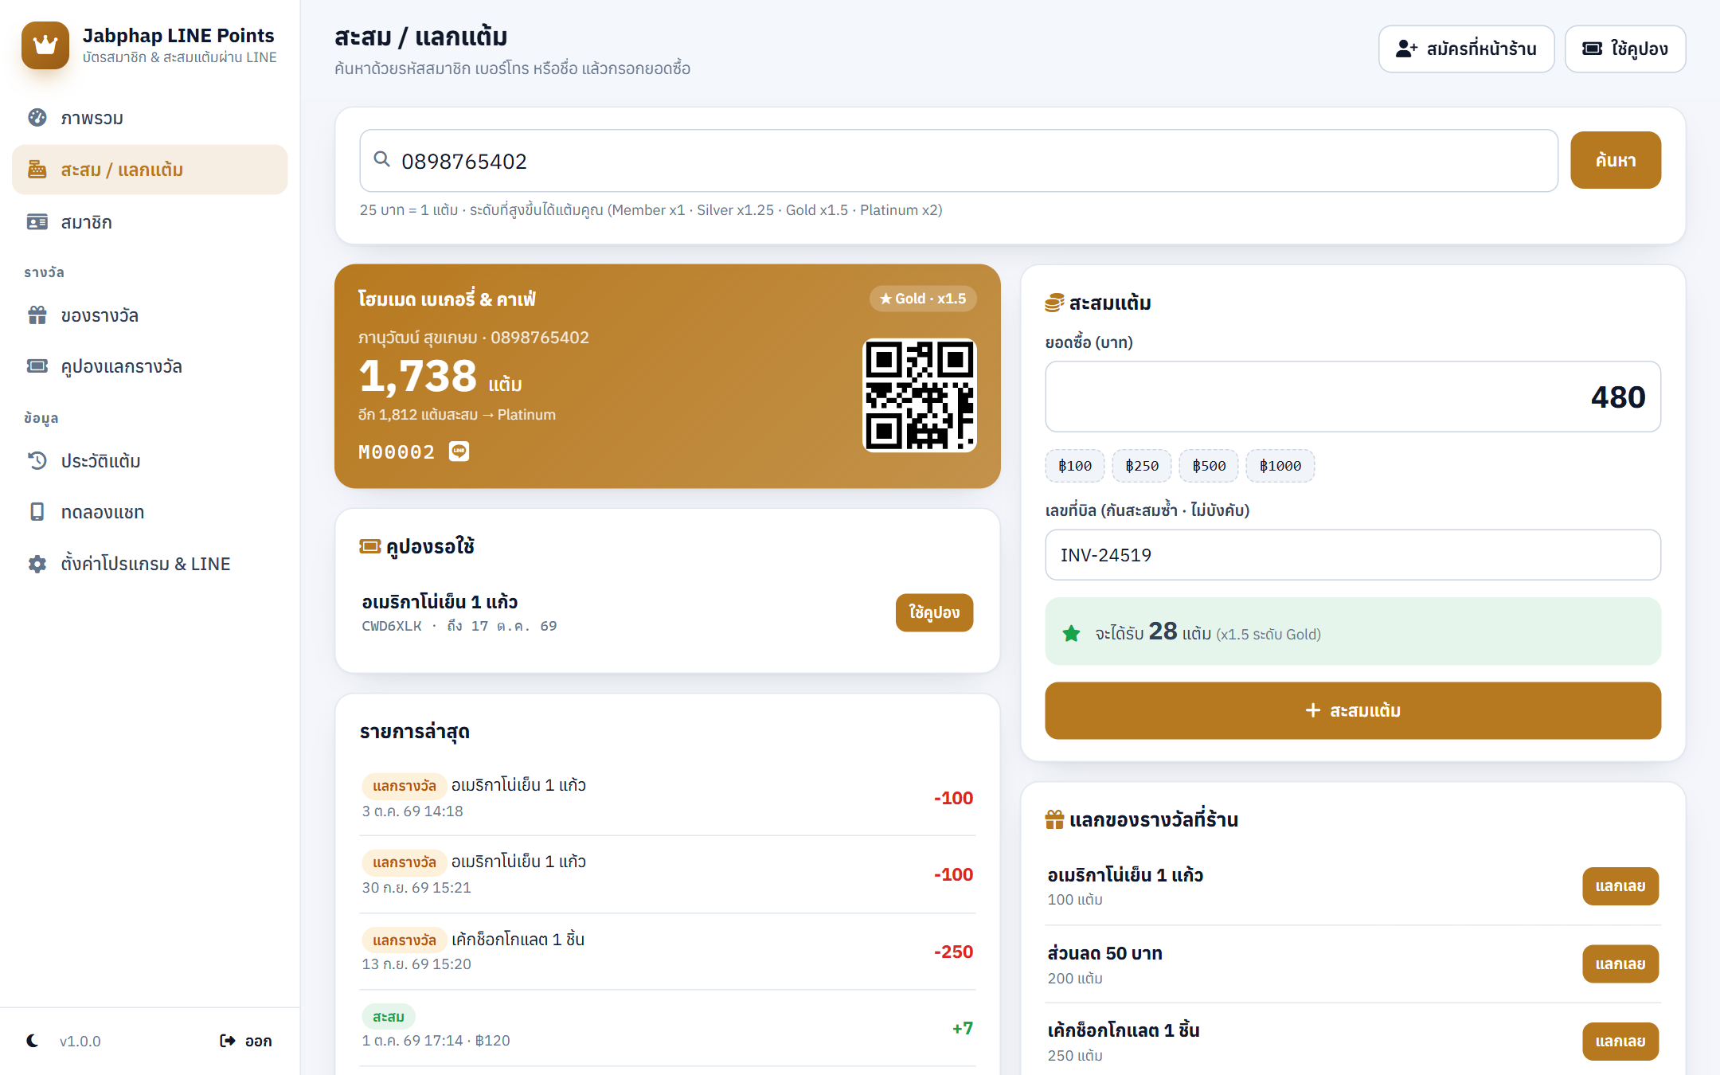Redeem ส่วนลด 50 บาท with แลกเลย
Image resolution: width=1720 pixels, height=1075 pixels.
(1620, 964)
